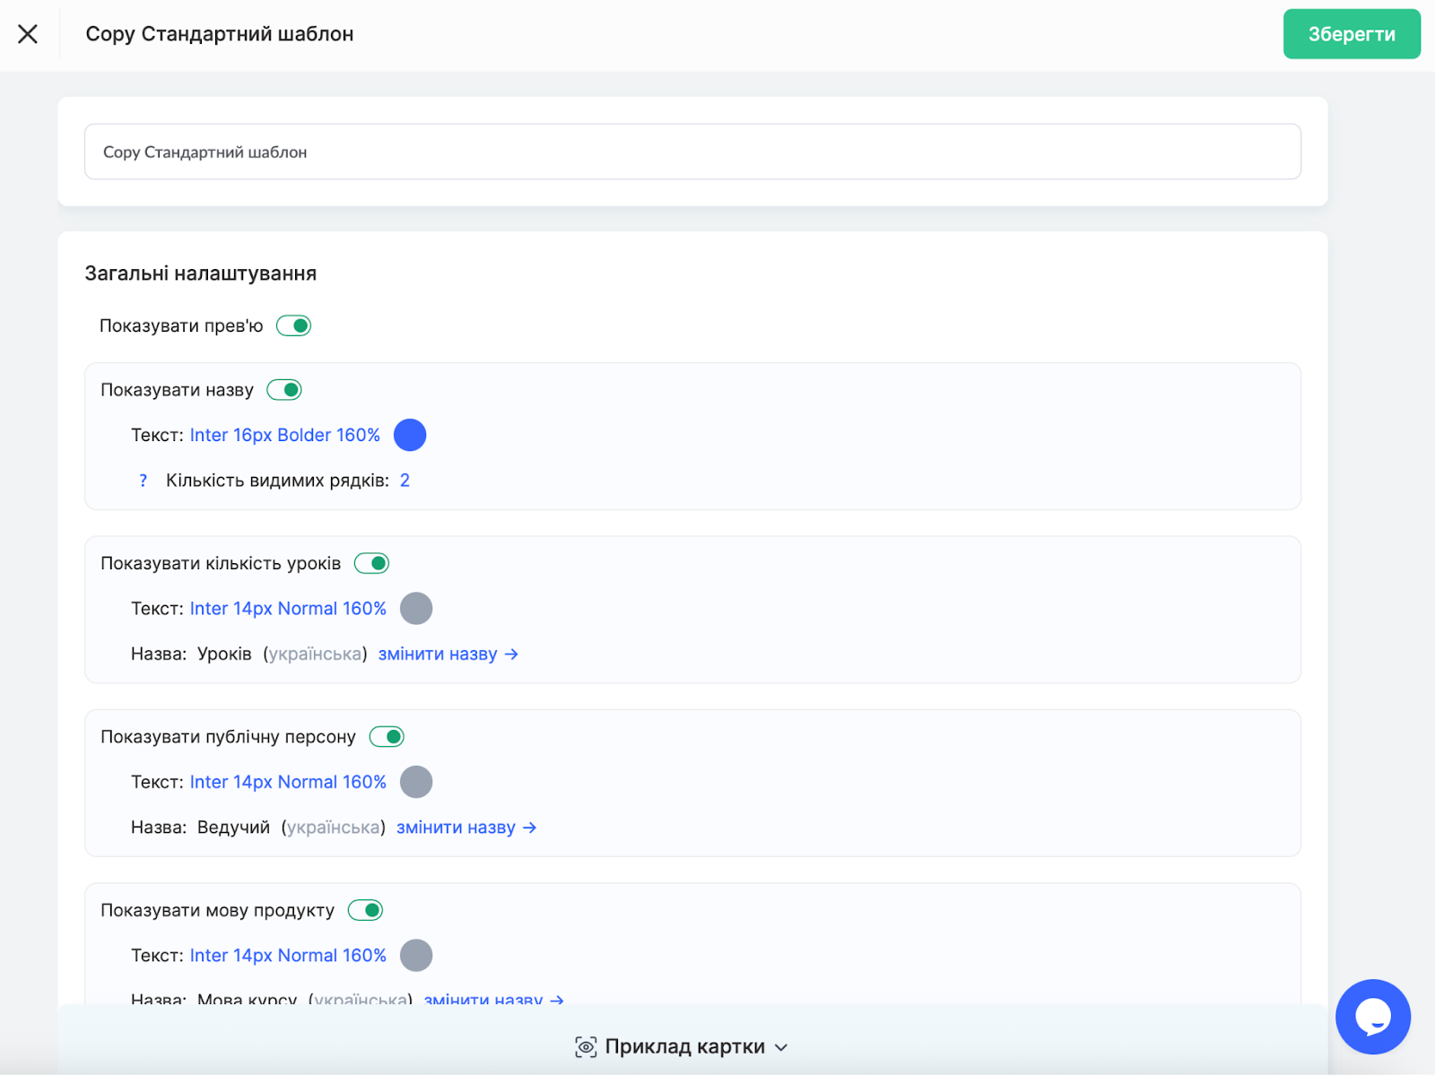Open the chat support bubble

pos(1372,1017)
